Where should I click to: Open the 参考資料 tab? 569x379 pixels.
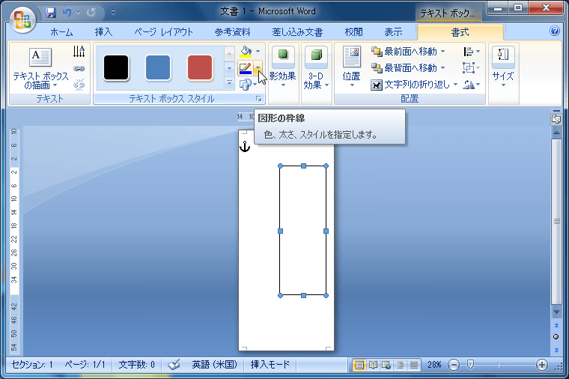(232, 32)
